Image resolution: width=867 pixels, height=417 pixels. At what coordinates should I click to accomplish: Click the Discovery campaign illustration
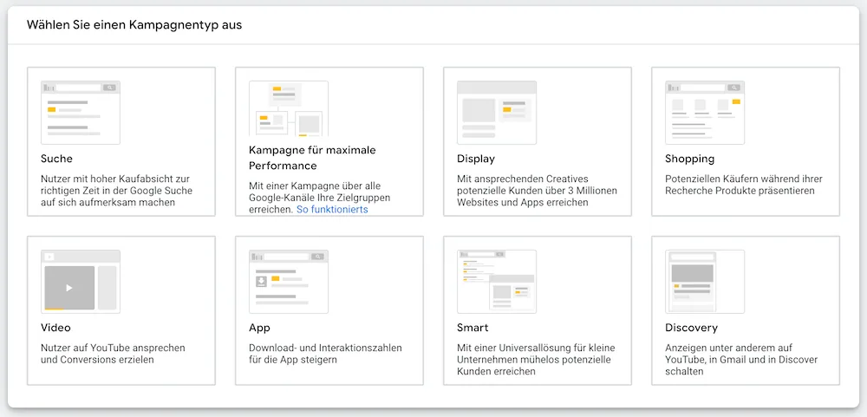point(705,282)
